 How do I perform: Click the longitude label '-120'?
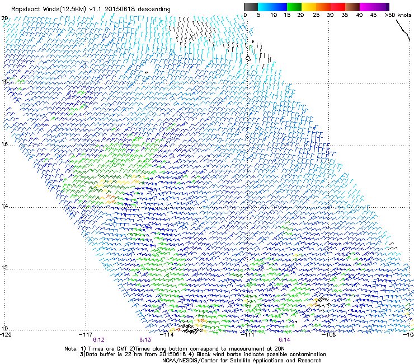coord(6,335)
